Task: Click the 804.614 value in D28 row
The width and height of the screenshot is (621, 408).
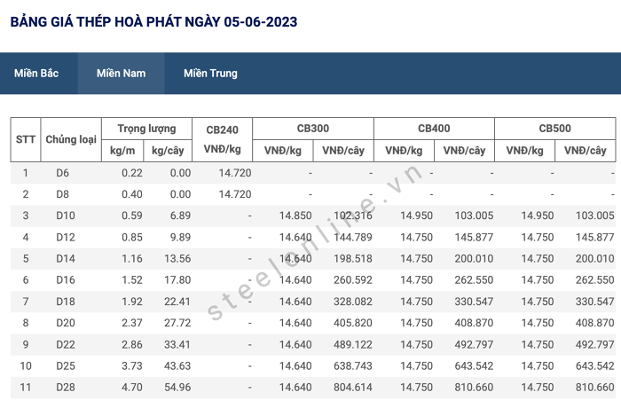Action: pos(353,388)
